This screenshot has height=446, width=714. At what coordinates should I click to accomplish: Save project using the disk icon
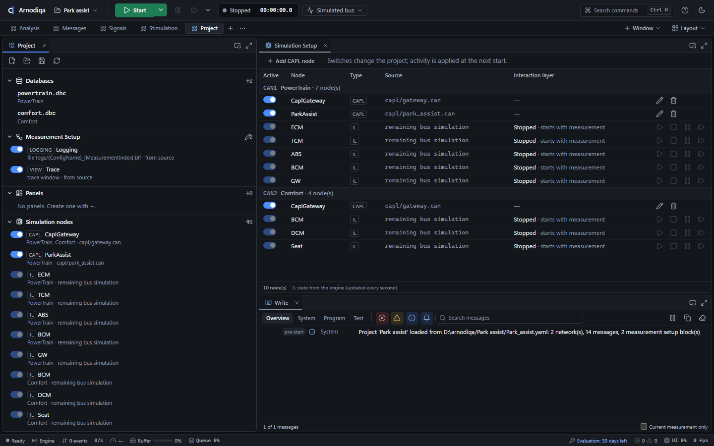42,61
